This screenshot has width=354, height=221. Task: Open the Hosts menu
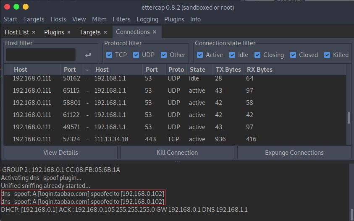(x=58, y=19)
